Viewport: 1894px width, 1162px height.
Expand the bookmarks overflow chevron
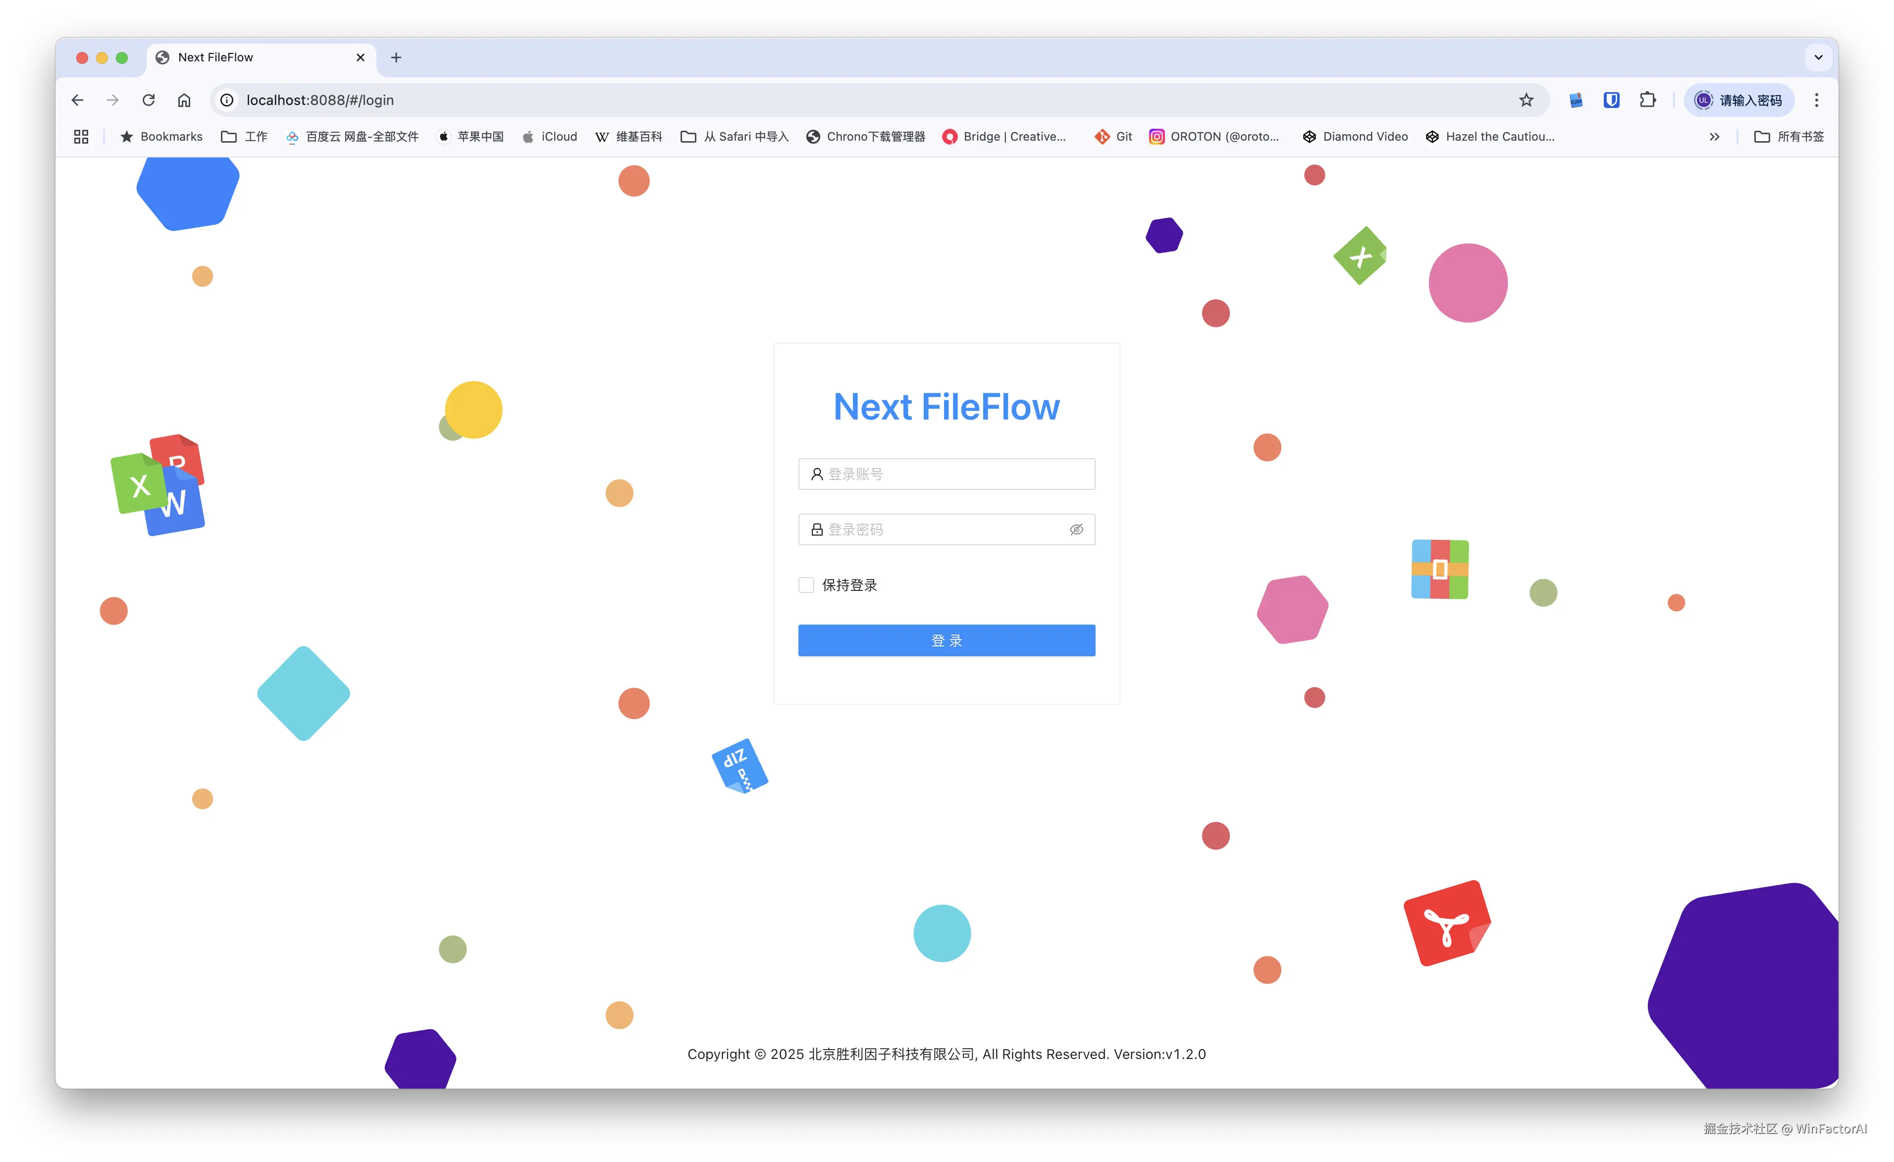(1713, 136)
